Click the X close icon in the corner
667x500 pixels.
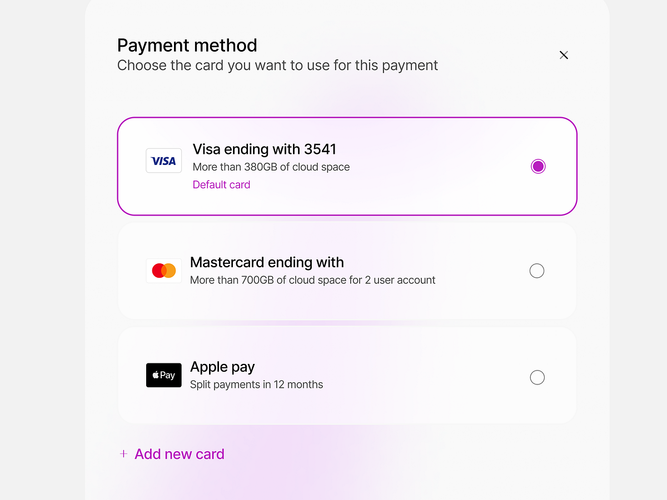pyautogui.click(x=564, y=55)
